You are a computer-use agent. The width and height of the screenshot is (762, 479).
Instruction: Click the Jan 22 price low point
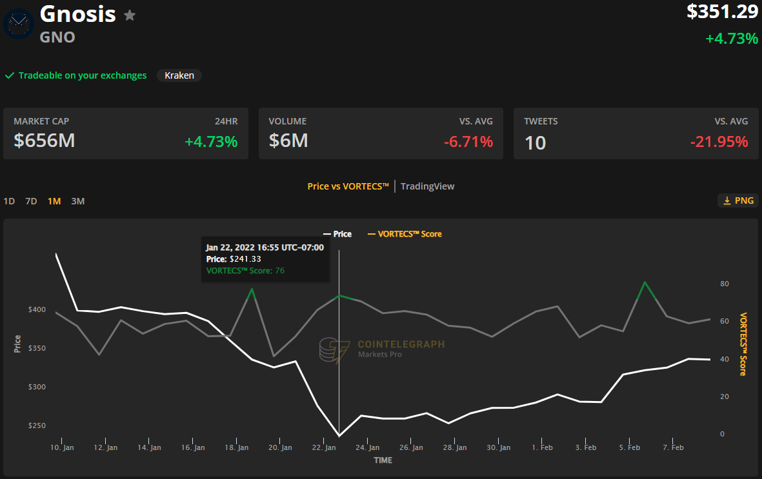coord(339,436)
